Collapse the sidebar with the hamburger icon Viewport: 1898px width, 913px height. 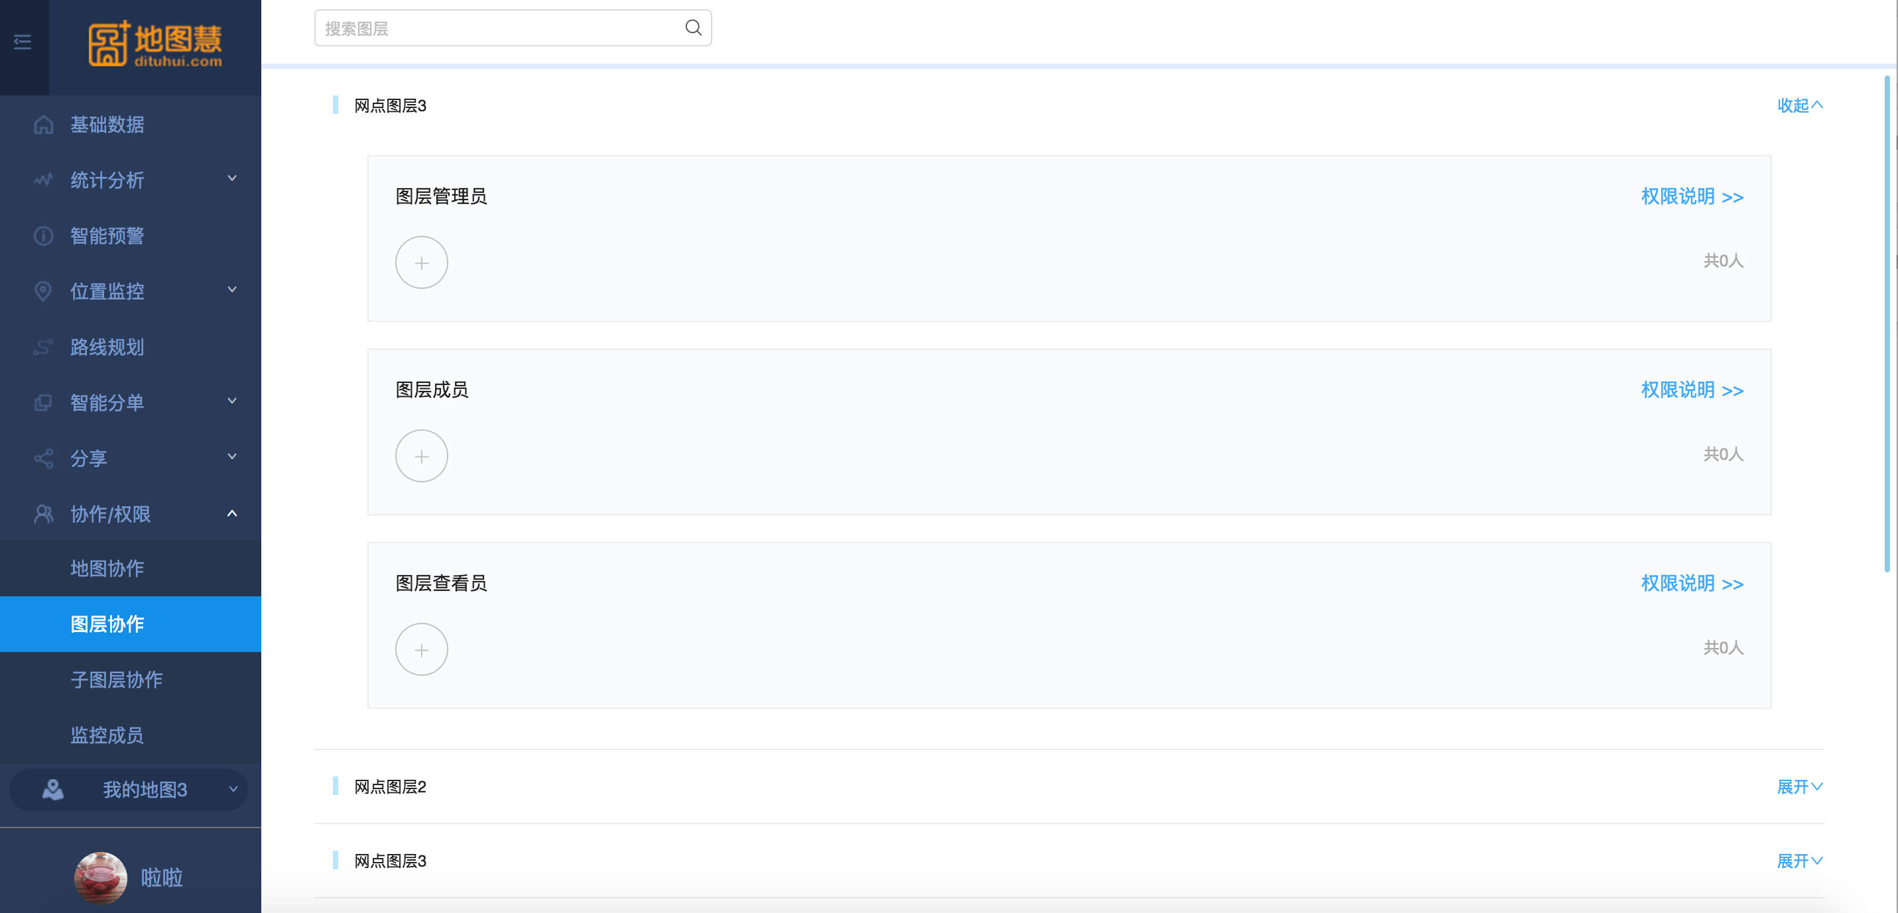point(23,42)
